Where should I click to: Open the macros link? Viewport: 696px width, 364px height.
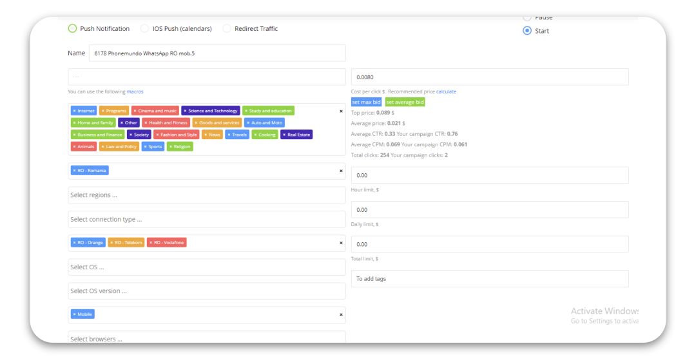click(x=135, y=91)
